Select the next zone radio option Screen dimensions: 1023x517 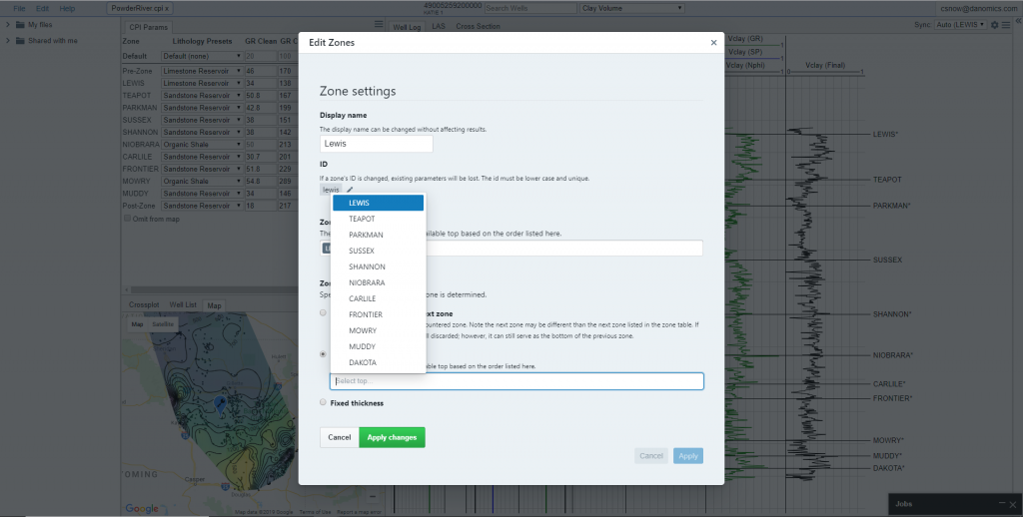point(323,313)
